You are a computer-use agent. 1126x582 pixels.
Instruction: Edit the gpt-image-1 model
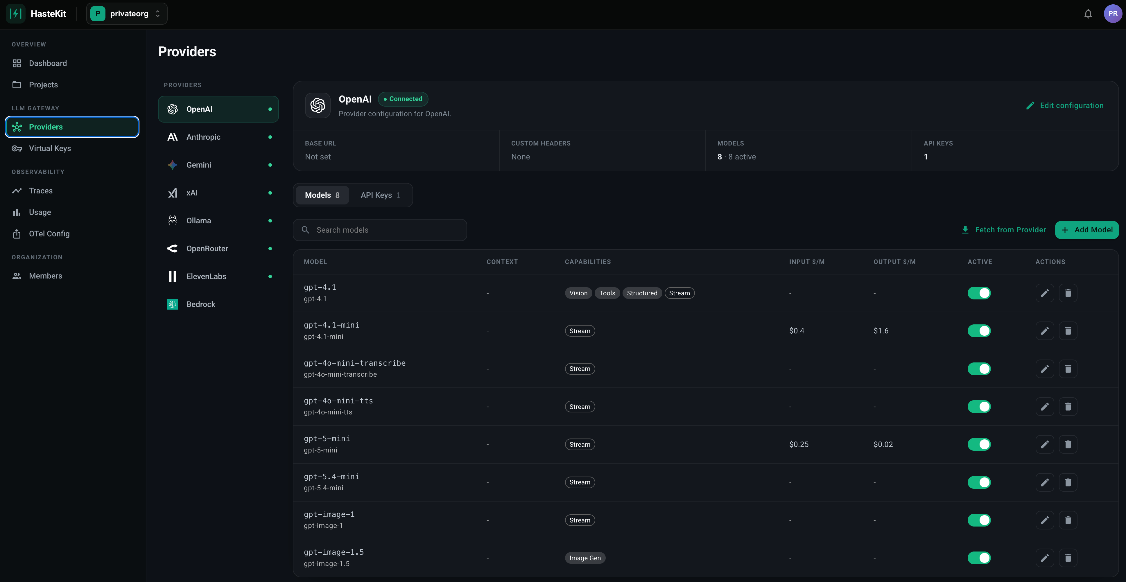click(x=1045, y=520)
